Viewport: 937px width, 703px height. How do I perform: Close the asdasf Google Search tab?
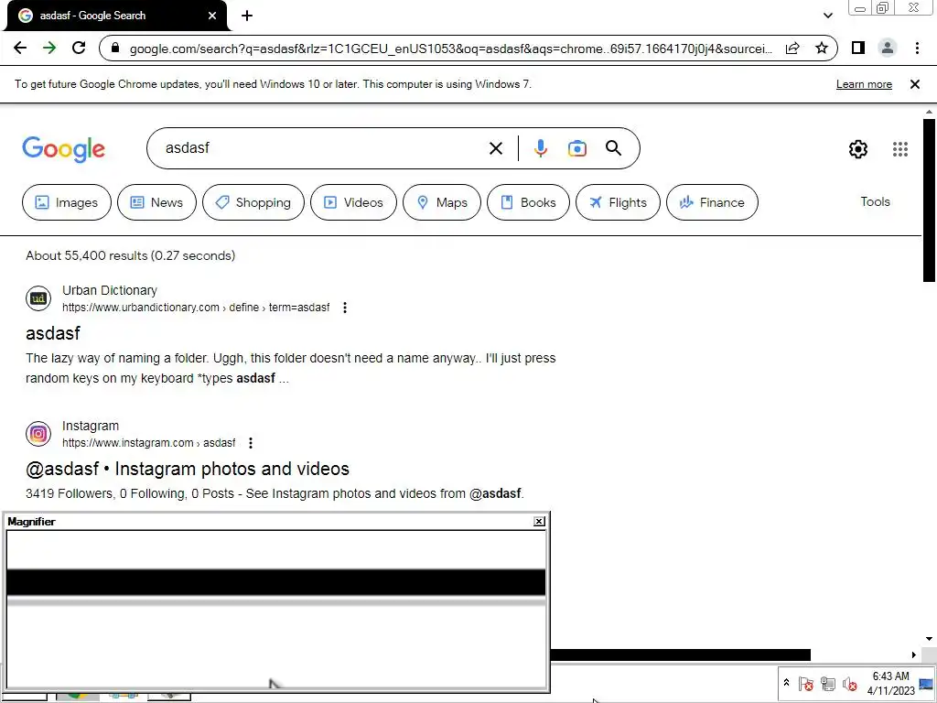(x=212, y=16)
